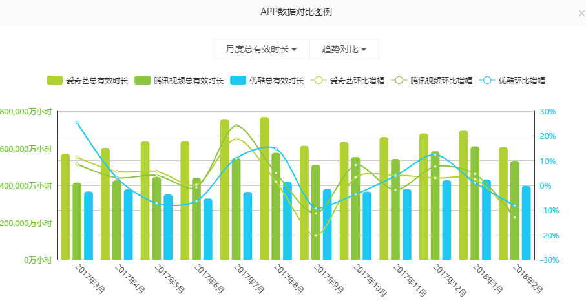The width and height of the screenshot is (586, 303).
Task: Click the 800,000万小时 left axis label
Action: pos(26,112)
